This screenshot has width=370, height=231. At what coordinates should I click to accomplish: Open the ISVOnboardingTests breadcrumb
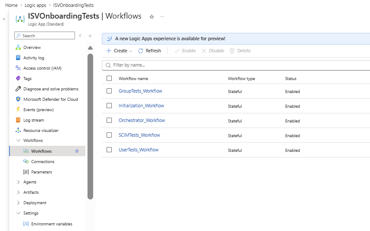pos(73,5)
